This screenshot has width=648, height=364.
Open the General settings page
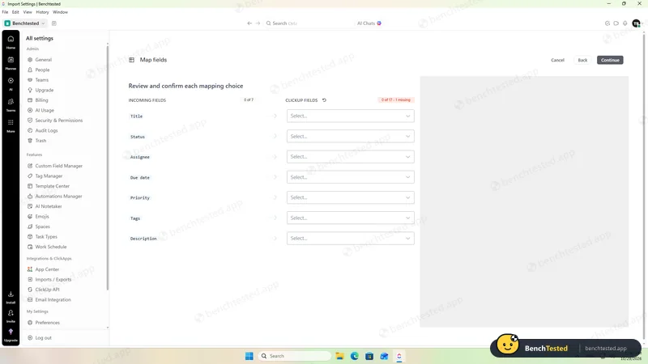click(44, 60)
